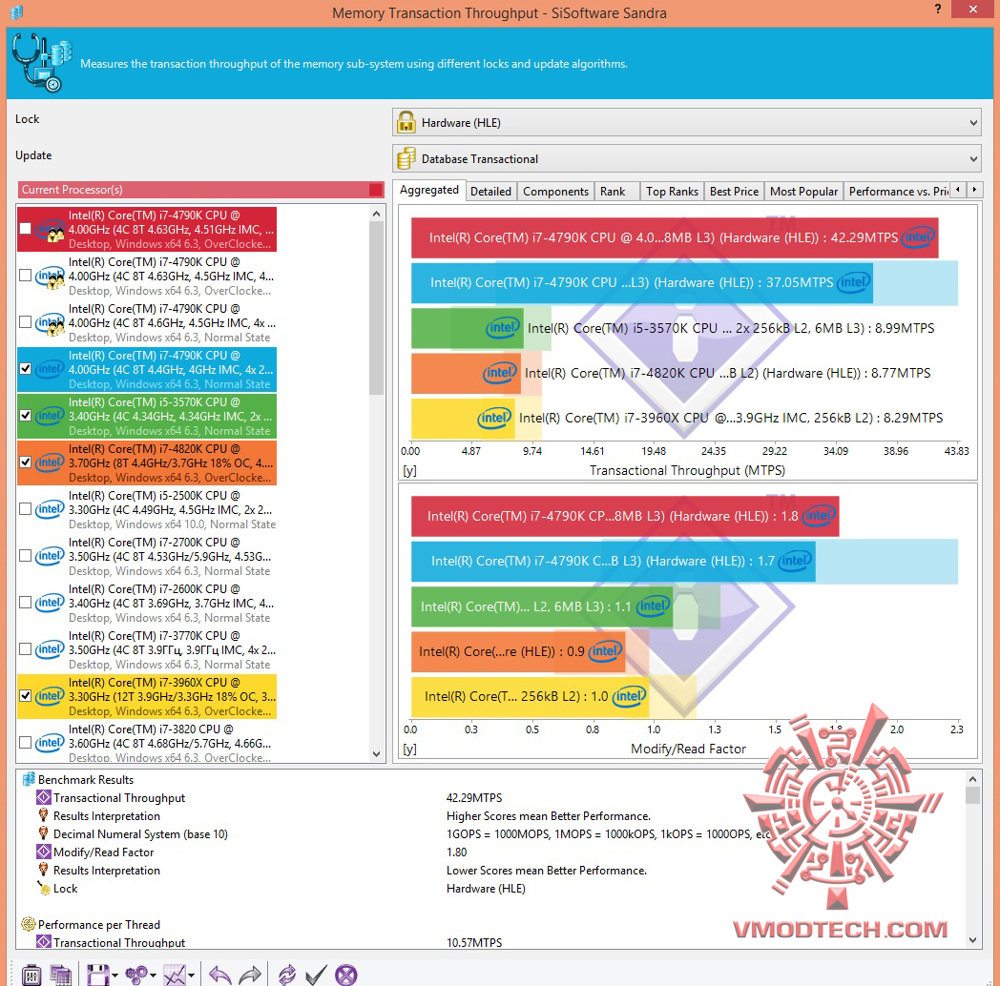1000x986 pixels.
Task: Click the padlock icon beside Hardware (HLE)
Action: click(x=406, y=122)
